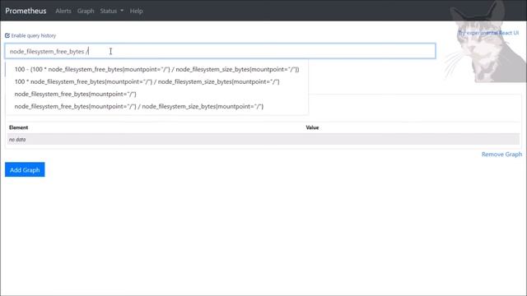Expand the Status dropdown menu
The width and height of the screenshot is (527, 296).
click(x=112, y=11)
